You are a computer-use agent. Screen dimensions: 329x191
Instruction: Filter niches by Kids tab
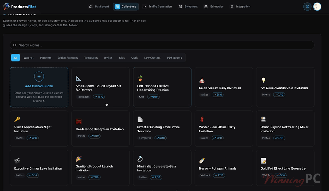click(x=122, y=57)
